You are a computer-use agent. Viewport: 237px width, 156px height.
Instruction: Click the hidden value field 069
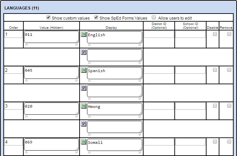[x=51, y=144]
